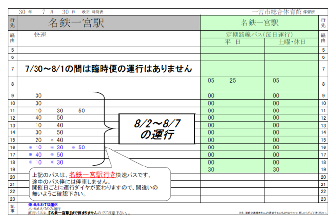Screen dimensions: 336x222
Task: Select the 平日 8 o'clock departure 05
Action: [211, 81]
